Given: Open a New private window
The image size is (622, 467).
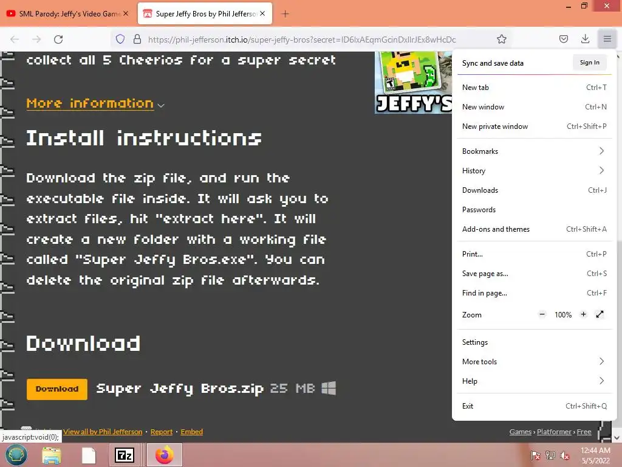Looking at the screenshot, I should 533,126.
